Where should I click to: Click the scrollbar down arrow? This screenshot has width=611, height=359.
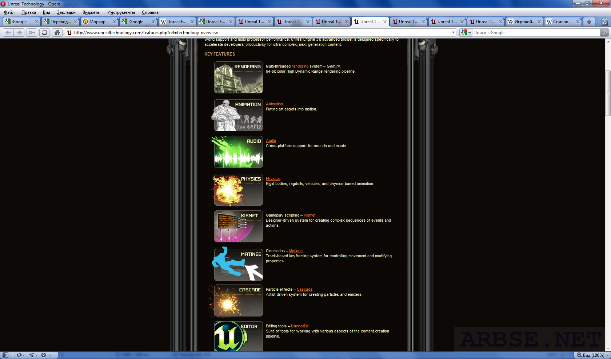pyautogui.click(x=608, y=348)
